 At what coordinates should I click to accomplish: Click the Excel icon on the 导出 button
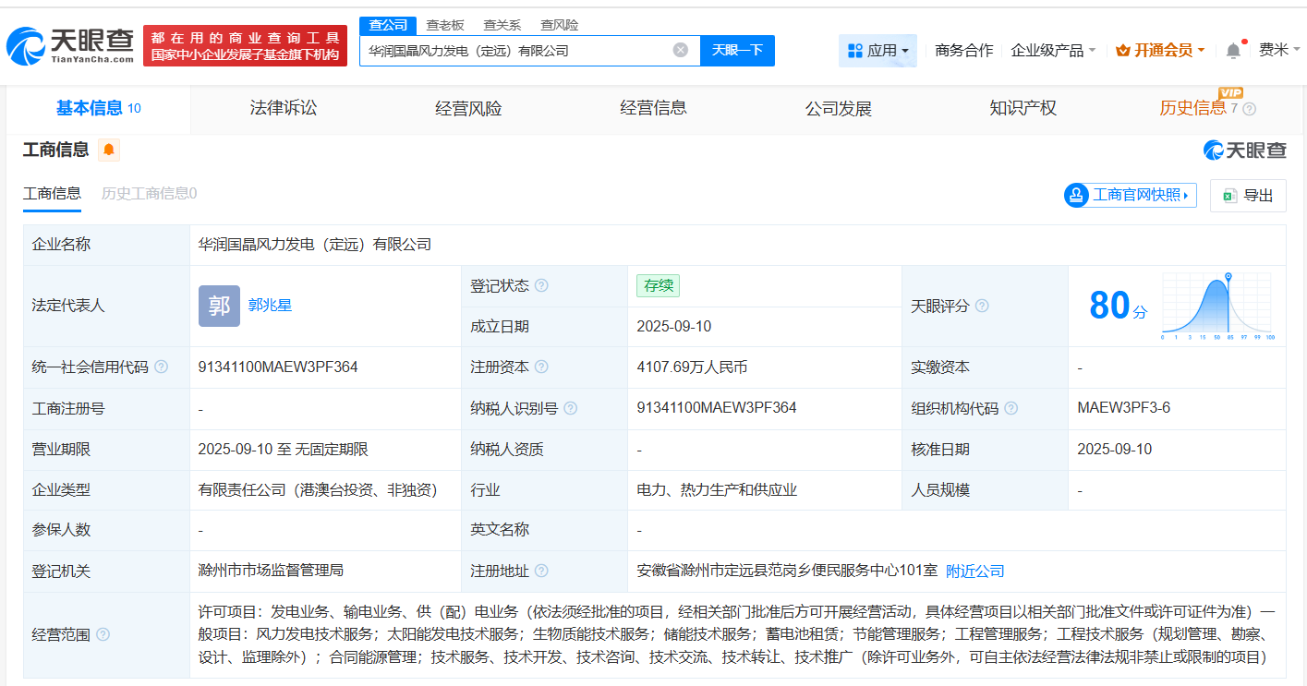[x=1228, y=195]
